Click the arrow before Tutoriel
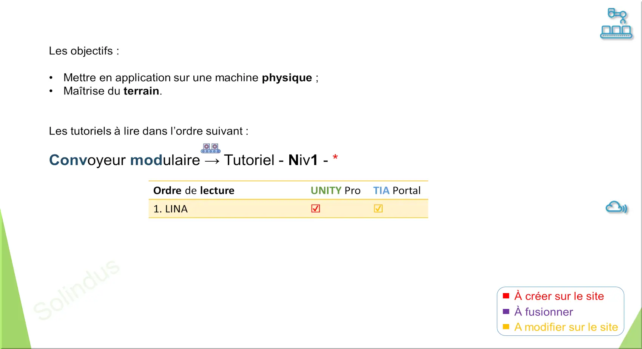Viewport: 642px width, 349px height. click(212, 161)
